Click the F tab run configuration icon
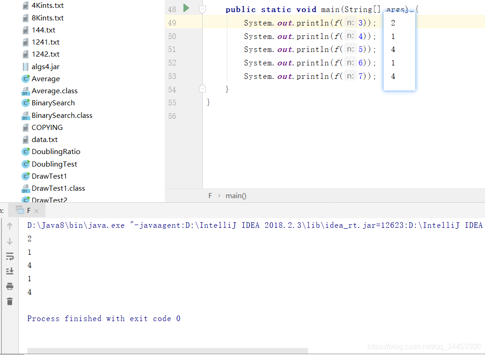 click(x=20, y=210)
